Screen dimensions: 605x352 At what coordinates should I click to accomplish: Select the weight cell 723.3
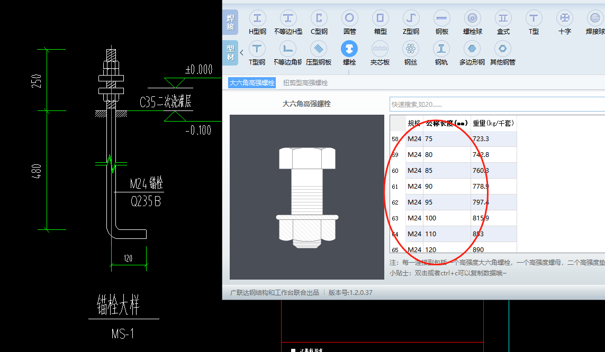[493, 139]
